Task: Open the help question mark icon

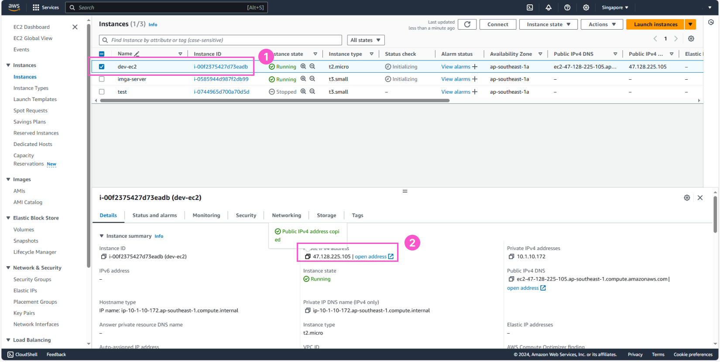Action: pyautogui.click(x=567, y=7)
